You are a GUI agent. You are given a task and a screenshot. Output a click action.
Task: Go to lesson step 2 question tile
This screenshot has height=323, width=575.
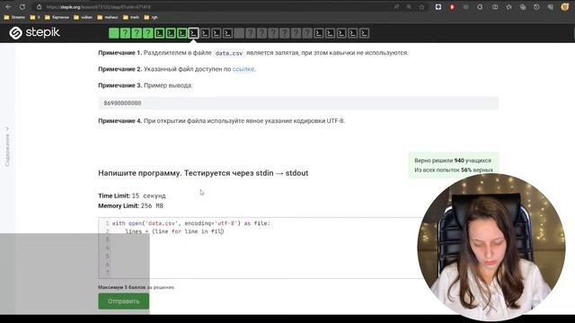[125, 33]
